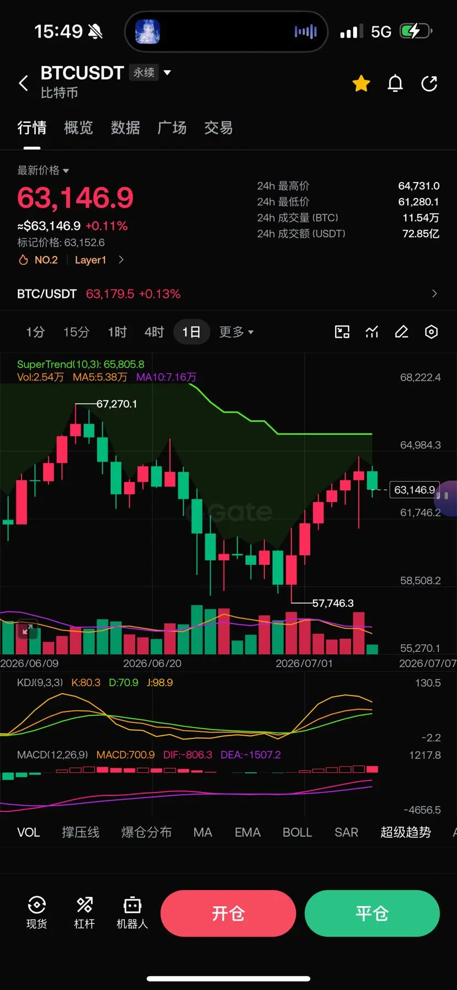Screen dimensions: 457x990
Task: Open the BTC/USDT spot price row
Action: (228, 294)
